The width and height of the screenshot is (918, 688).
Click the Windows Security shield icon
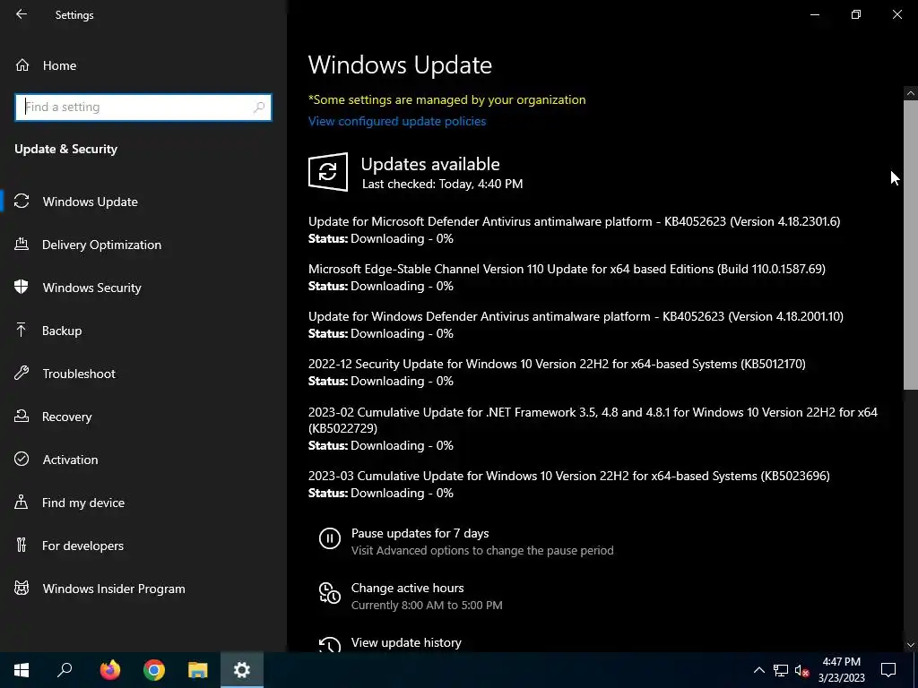(x=22, y=287)
